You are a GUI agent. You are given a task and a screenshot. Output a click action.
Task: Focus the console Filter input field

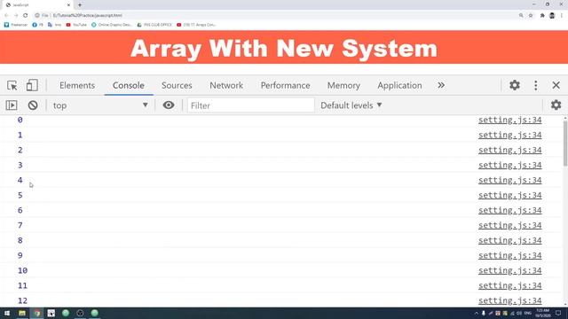point(250,105)
